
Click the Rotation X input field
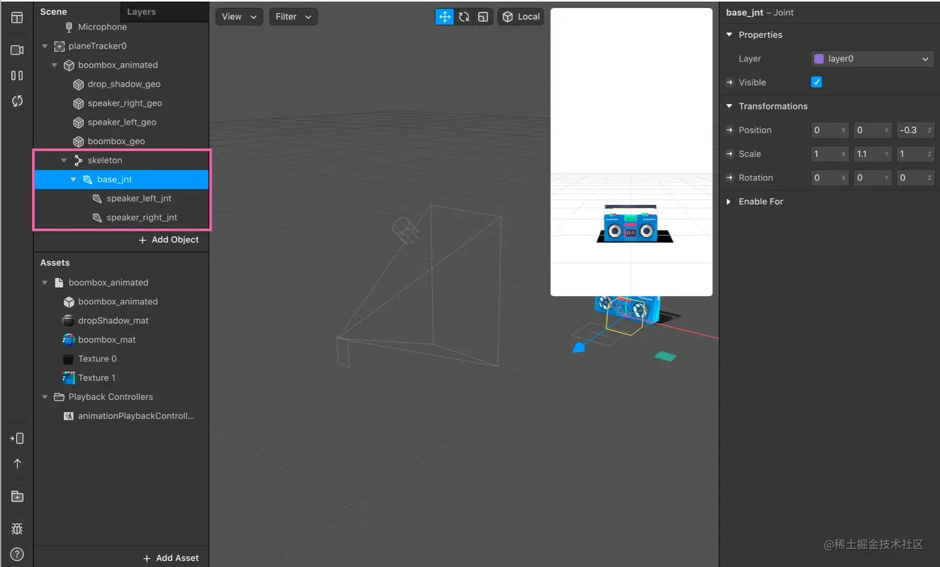click(x=829, y=178)
